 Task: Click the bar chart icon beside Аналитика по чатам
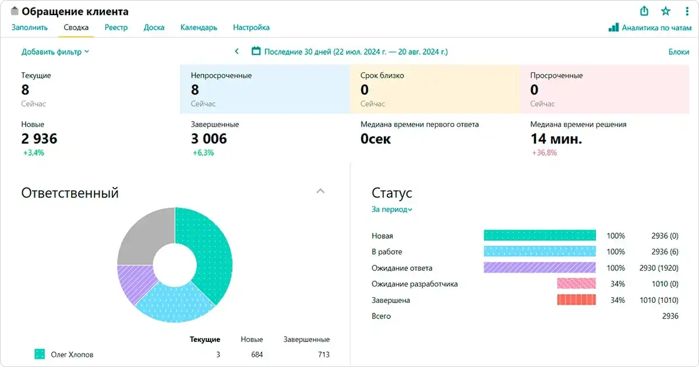point(613,27)
